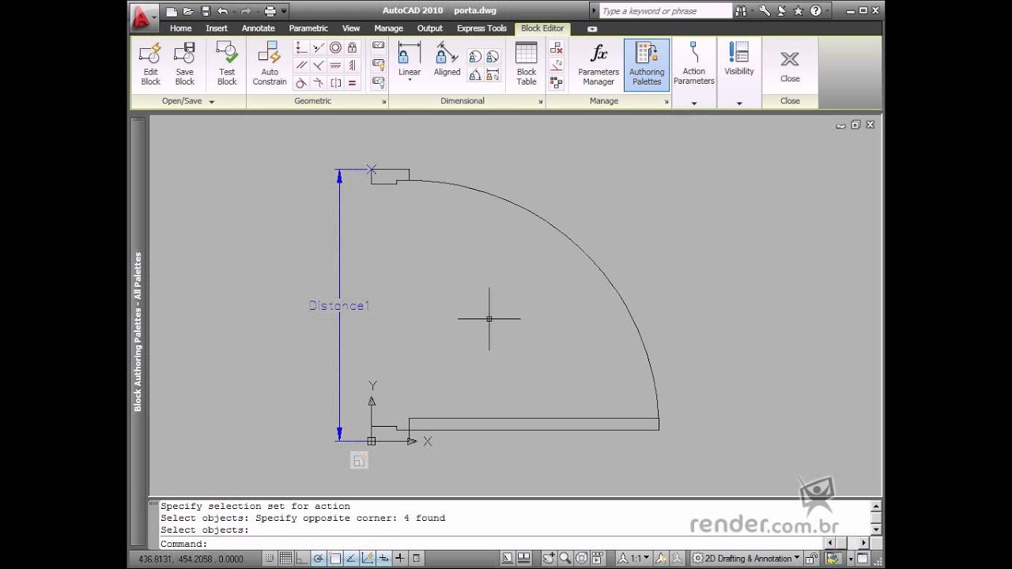Switch to the Parametric ribbon tab
Screen dimensions: 1012x569
[x=308, y=28]
